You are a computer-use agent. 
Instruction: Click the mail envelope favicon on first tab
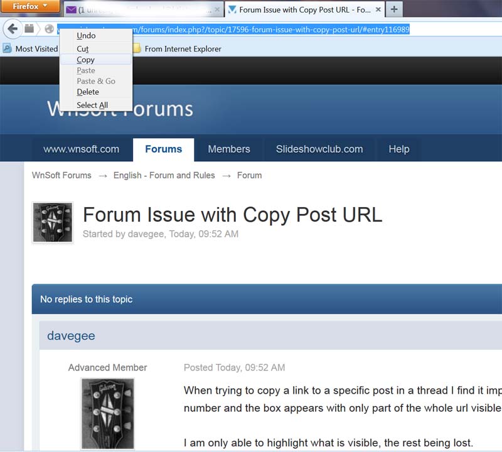tap(71, 10)
